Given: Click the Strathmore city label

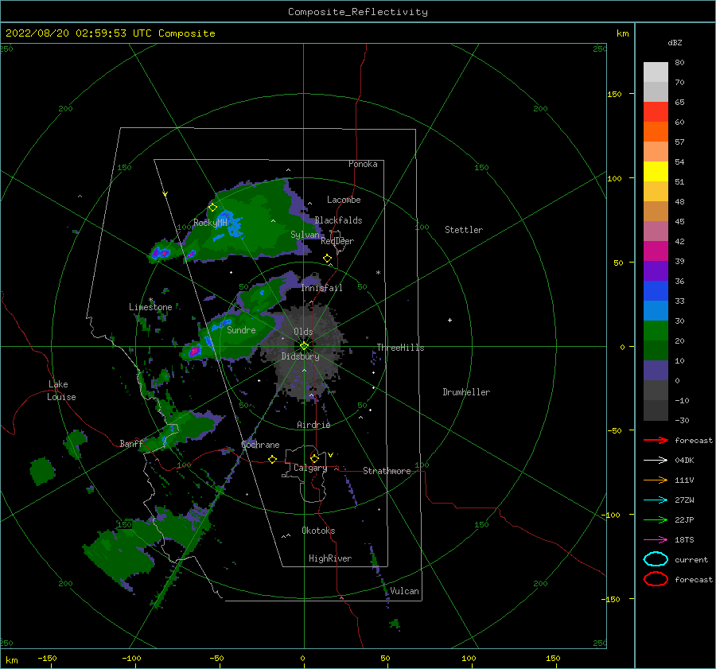Looking at the screenshot, I should pyautogui.click(x=387, y=471).
